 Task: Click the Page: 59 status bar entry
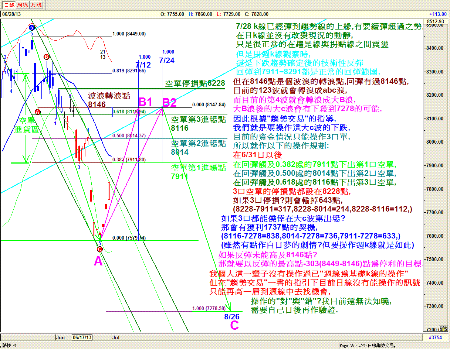367,346
